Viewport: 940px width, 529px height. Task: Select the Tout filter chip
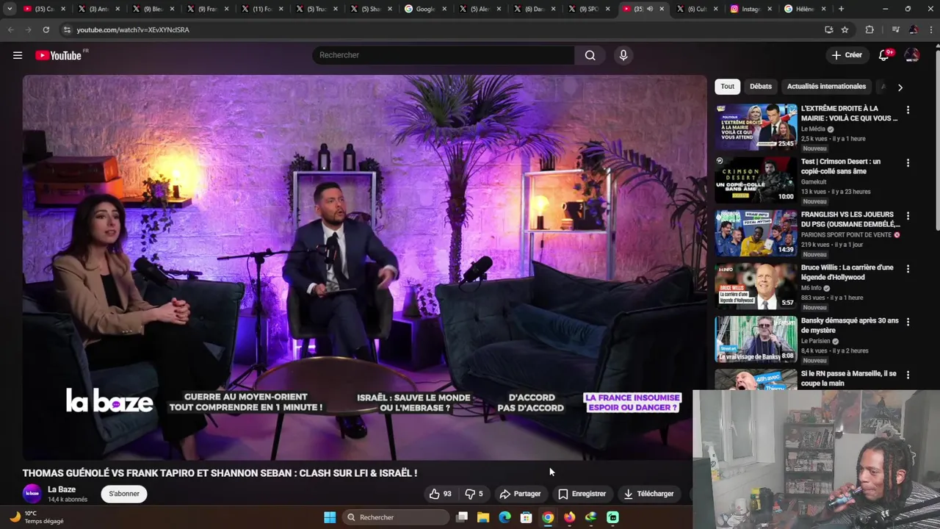coord(727,86)
